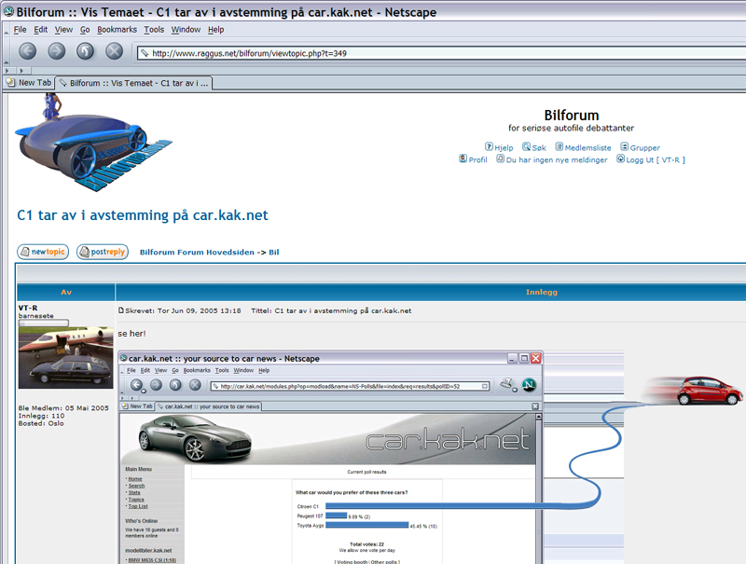Click the Profil icon
Viewport: 746px width, 564px height.
463,158
